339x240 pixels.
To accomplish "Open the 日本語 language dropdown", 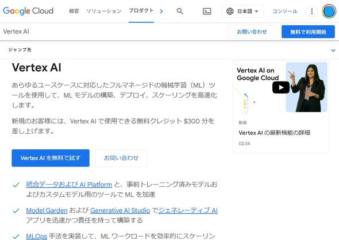I will (x=242, y=11).
